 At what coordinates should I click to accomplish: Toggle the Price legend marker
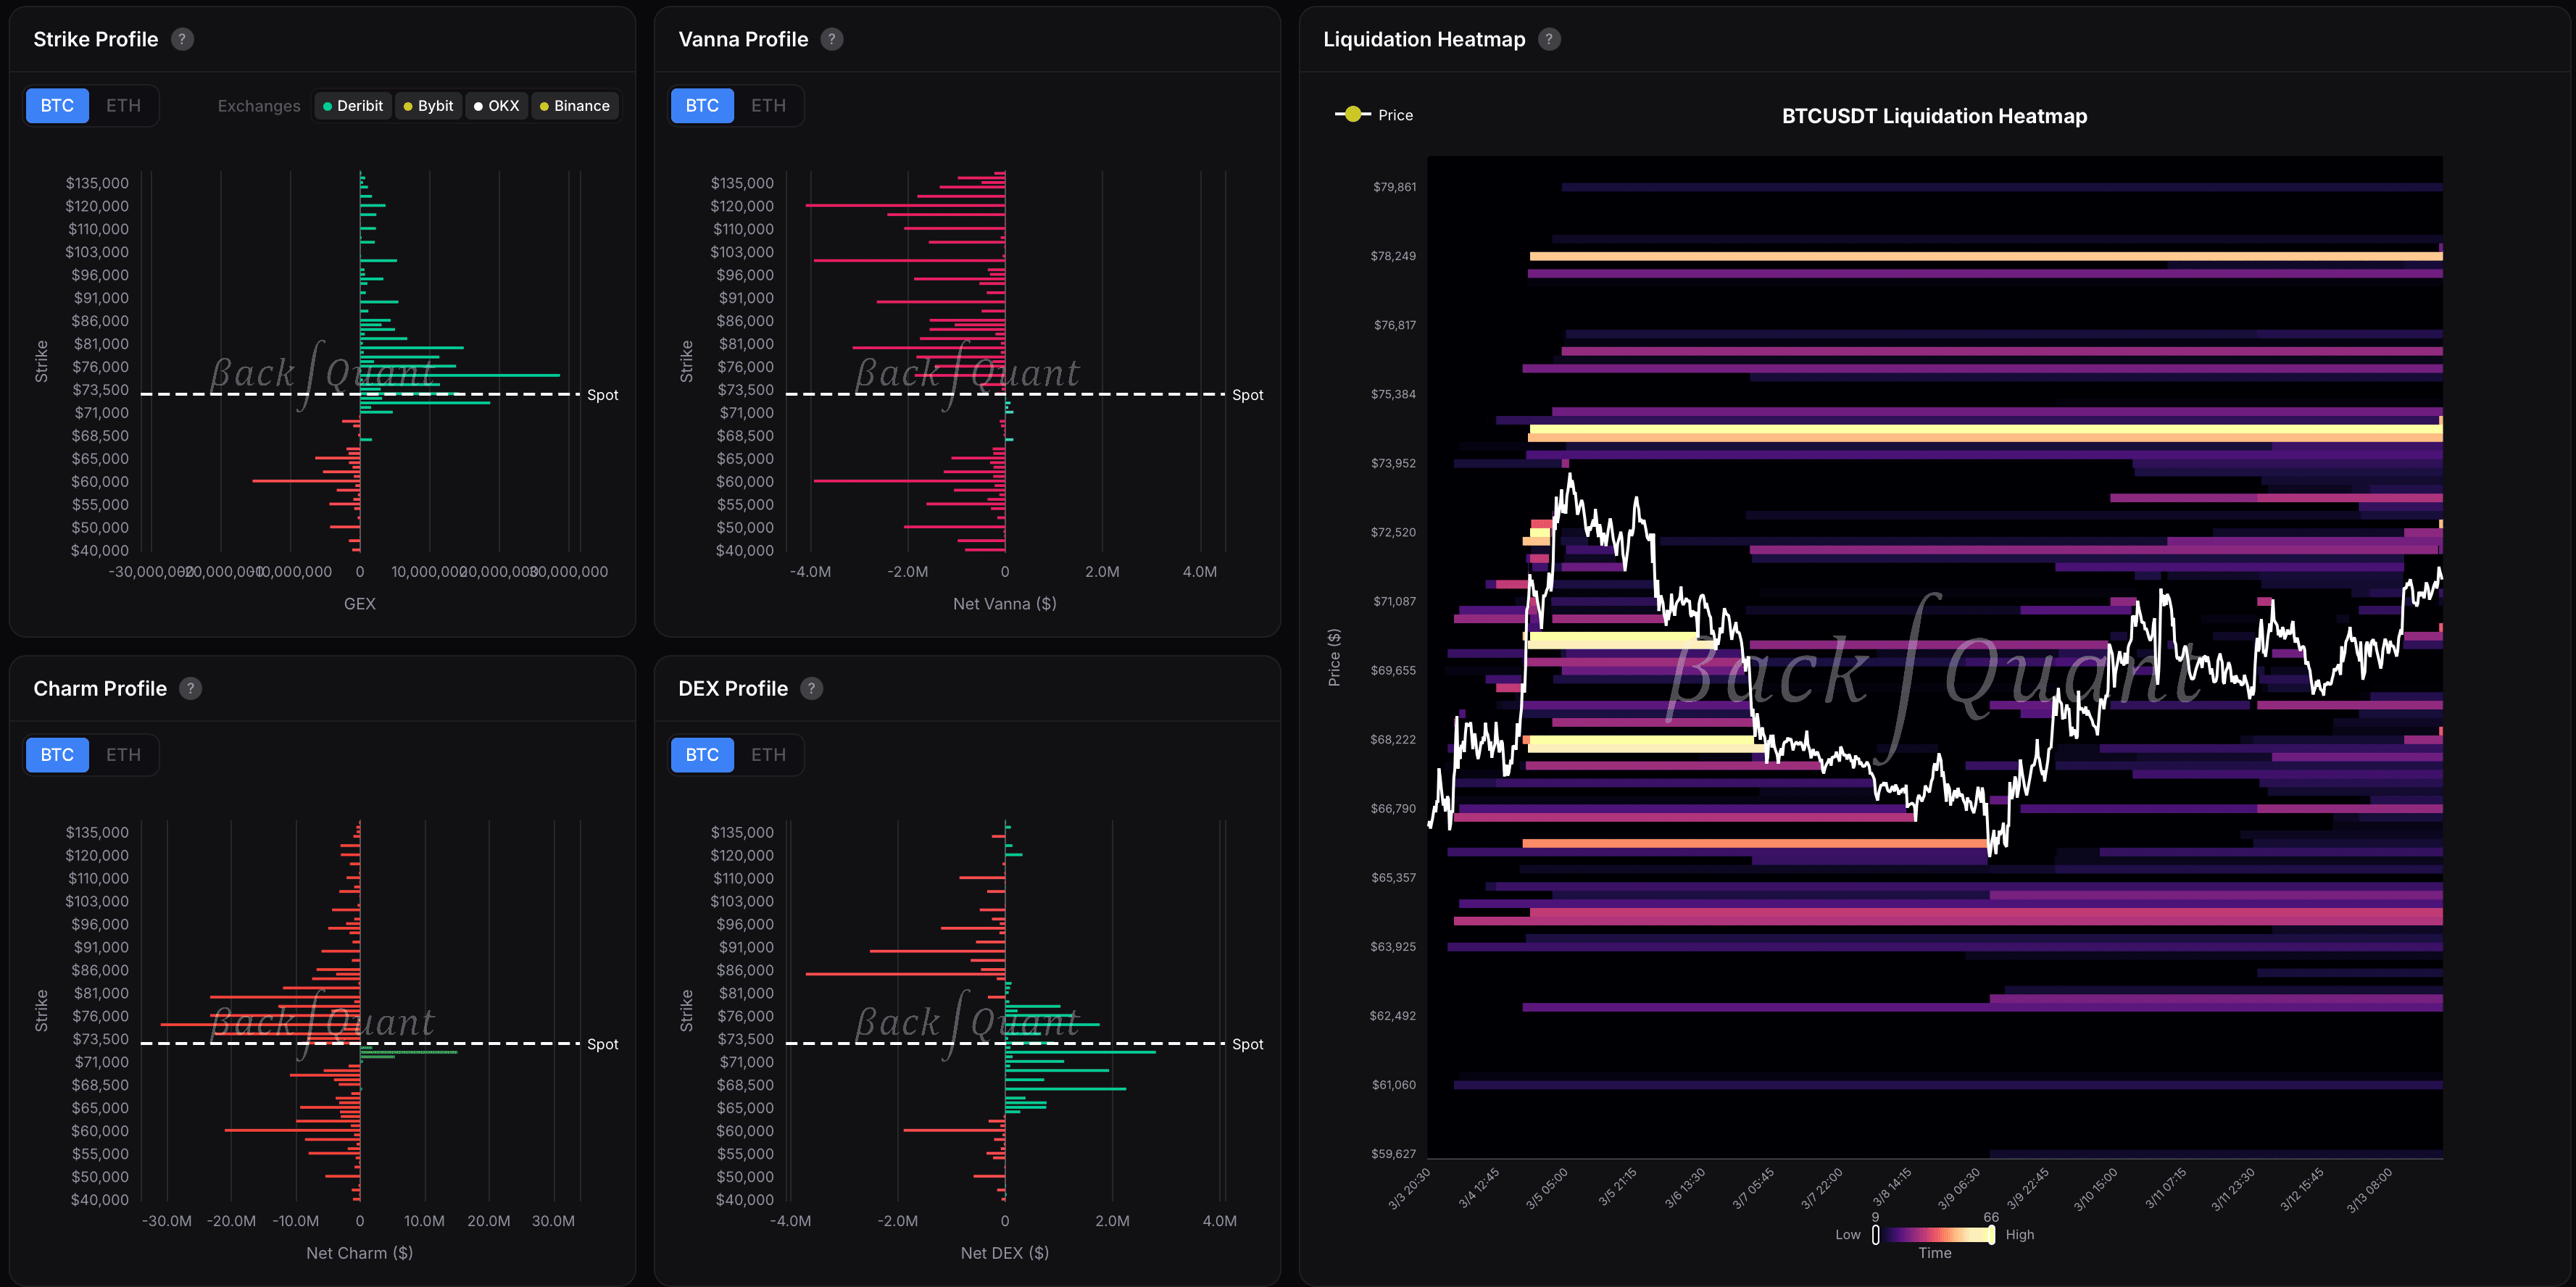(1353, 115)
